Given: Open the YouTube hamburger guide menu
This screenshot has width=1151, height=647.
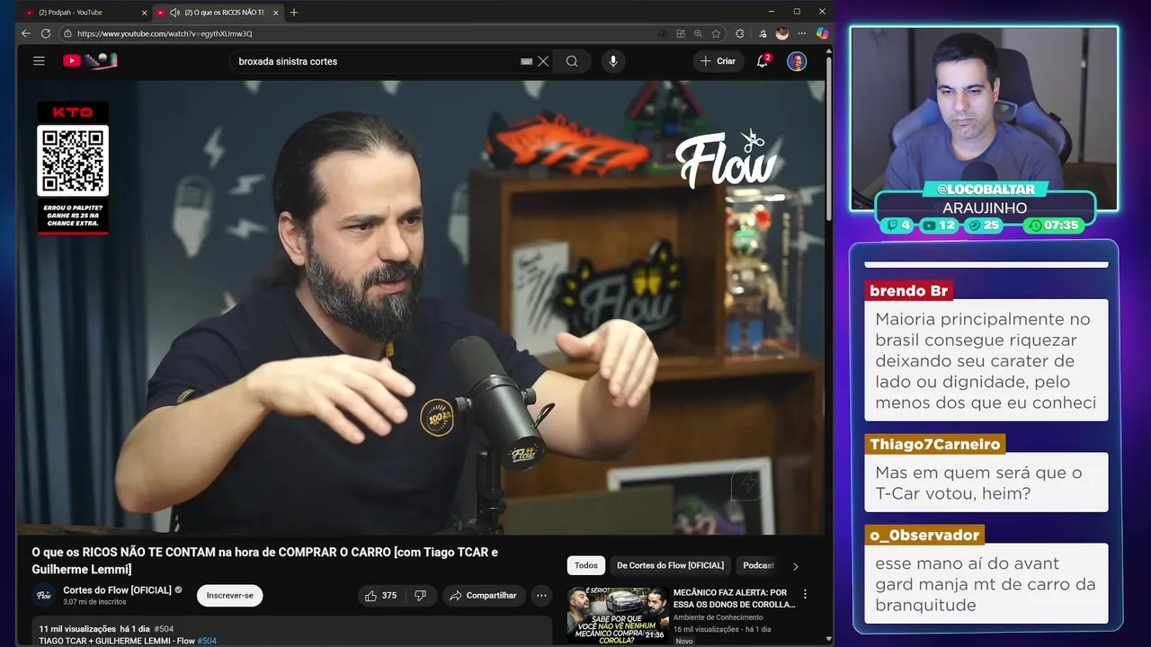Looking at the screenshot, I should click(39, 61).
